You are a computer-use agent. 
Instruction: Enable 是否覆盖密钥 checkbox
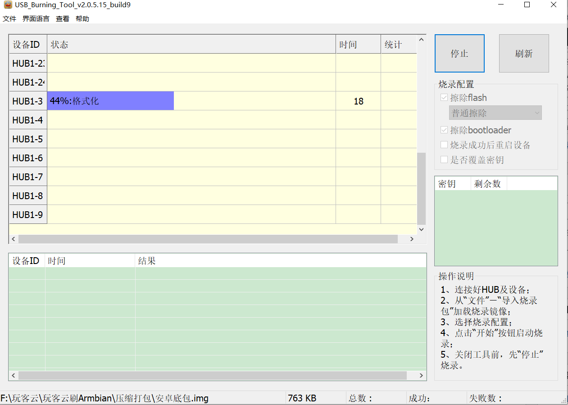(444, 160)
